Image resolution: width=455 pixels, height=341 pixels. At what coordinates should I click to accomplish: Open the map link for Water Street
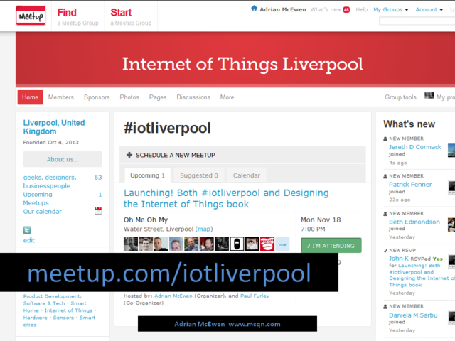coord(204,229)
